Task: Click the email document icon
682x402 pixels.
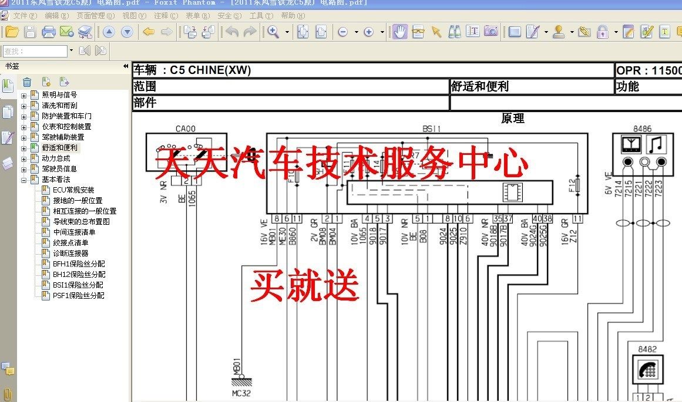Action: click(x=66, y=32)
